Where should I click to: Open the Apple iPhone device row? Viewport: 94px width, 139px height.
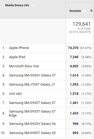(x=19, y=48)
